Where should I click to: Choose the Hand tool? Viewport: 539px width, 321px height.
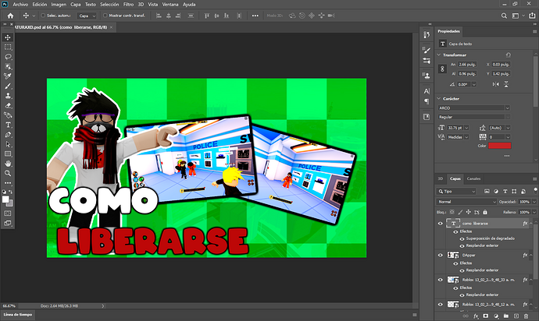(8, 164)
